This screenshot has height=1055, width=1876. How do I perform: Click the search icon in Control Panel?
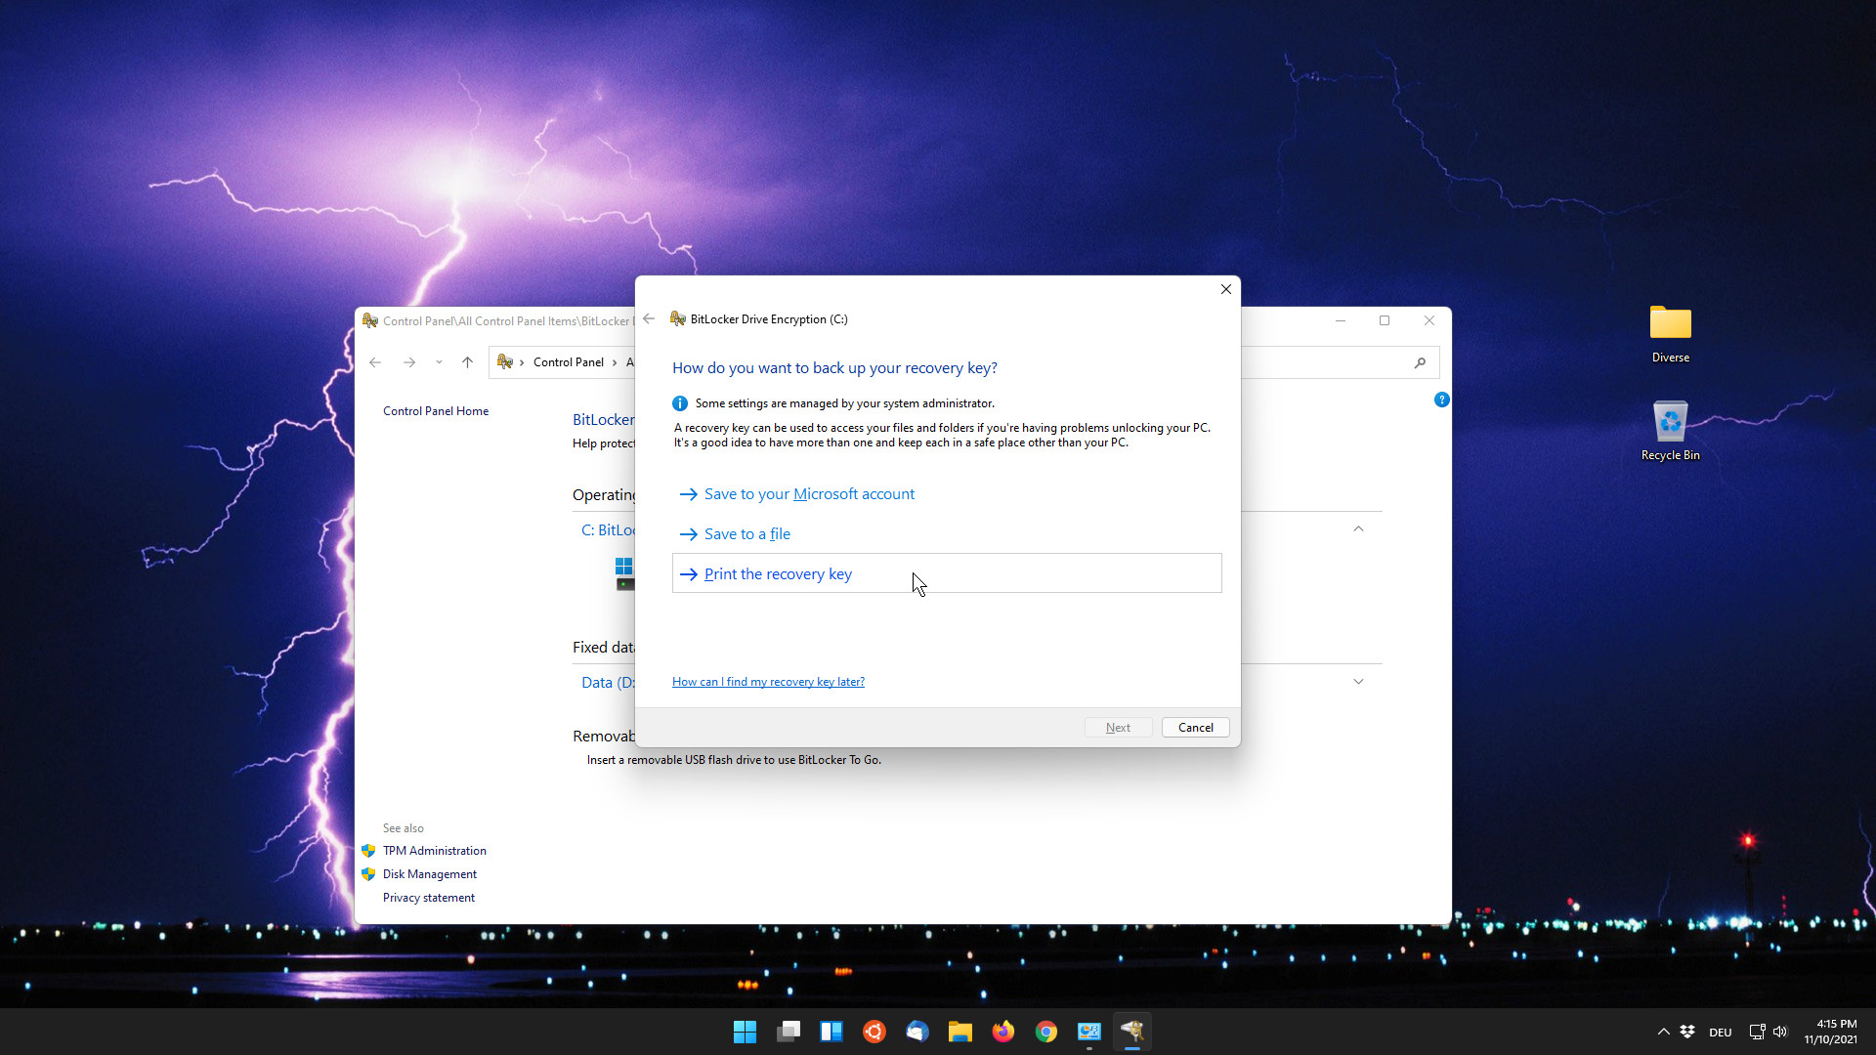pos(1420,362)
